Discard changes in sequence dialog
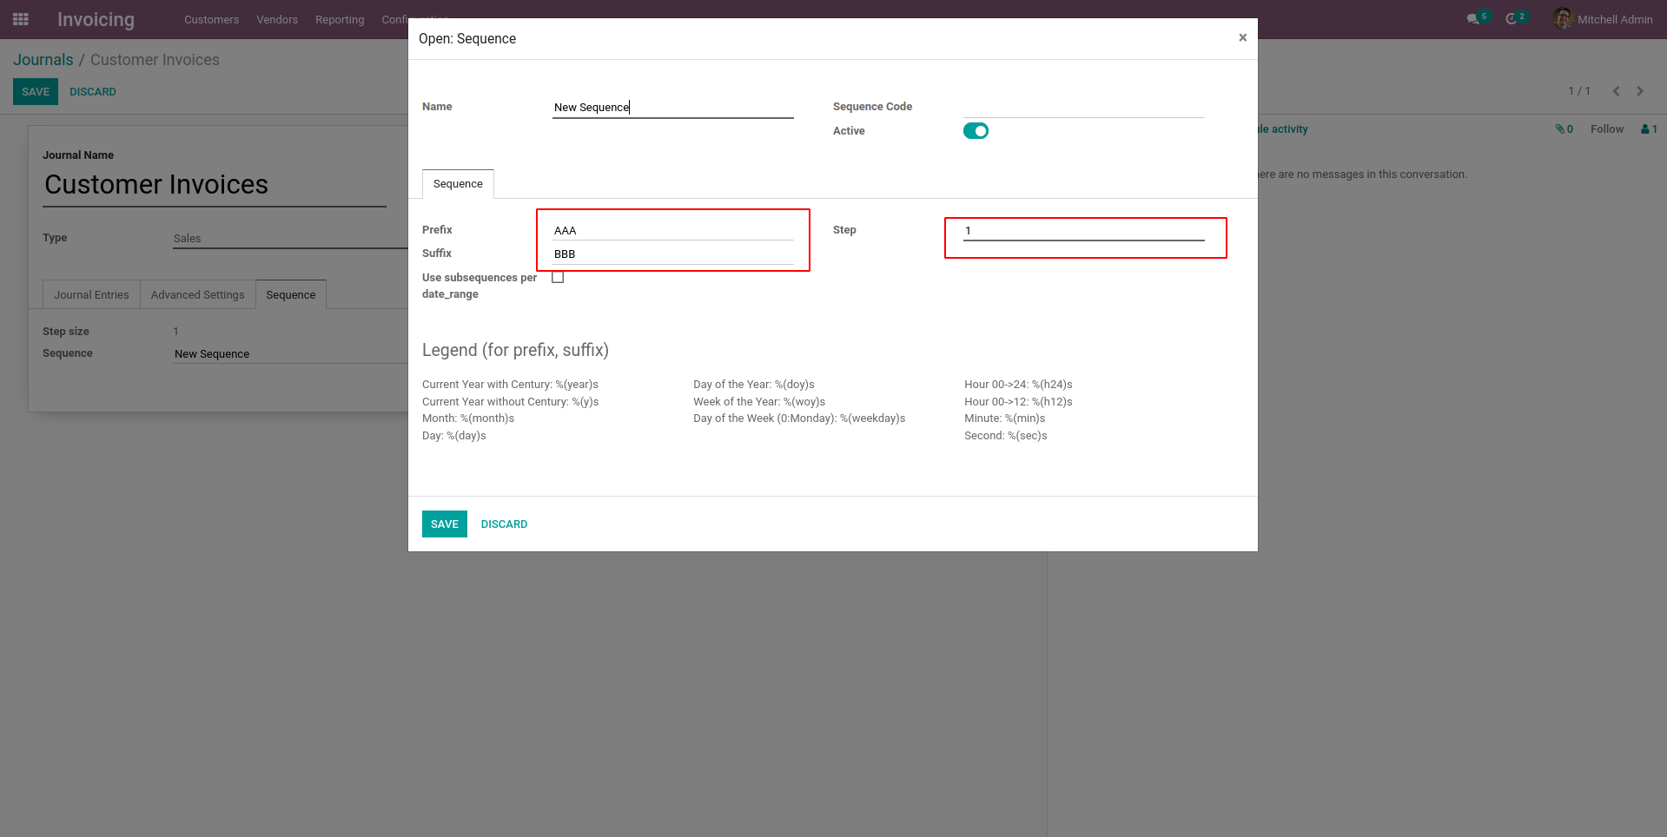Image resolution: width=1667 pixels, height=837 pixels. click(504, 524)
